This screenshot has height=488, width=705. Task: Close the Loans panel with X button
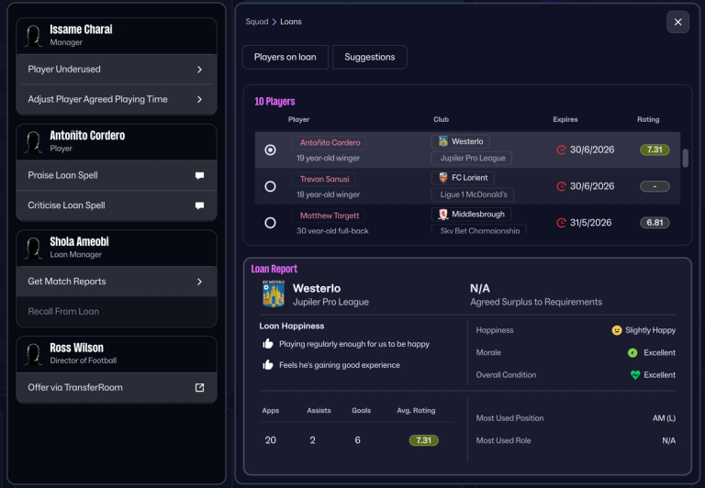click(x=677, y=22)
